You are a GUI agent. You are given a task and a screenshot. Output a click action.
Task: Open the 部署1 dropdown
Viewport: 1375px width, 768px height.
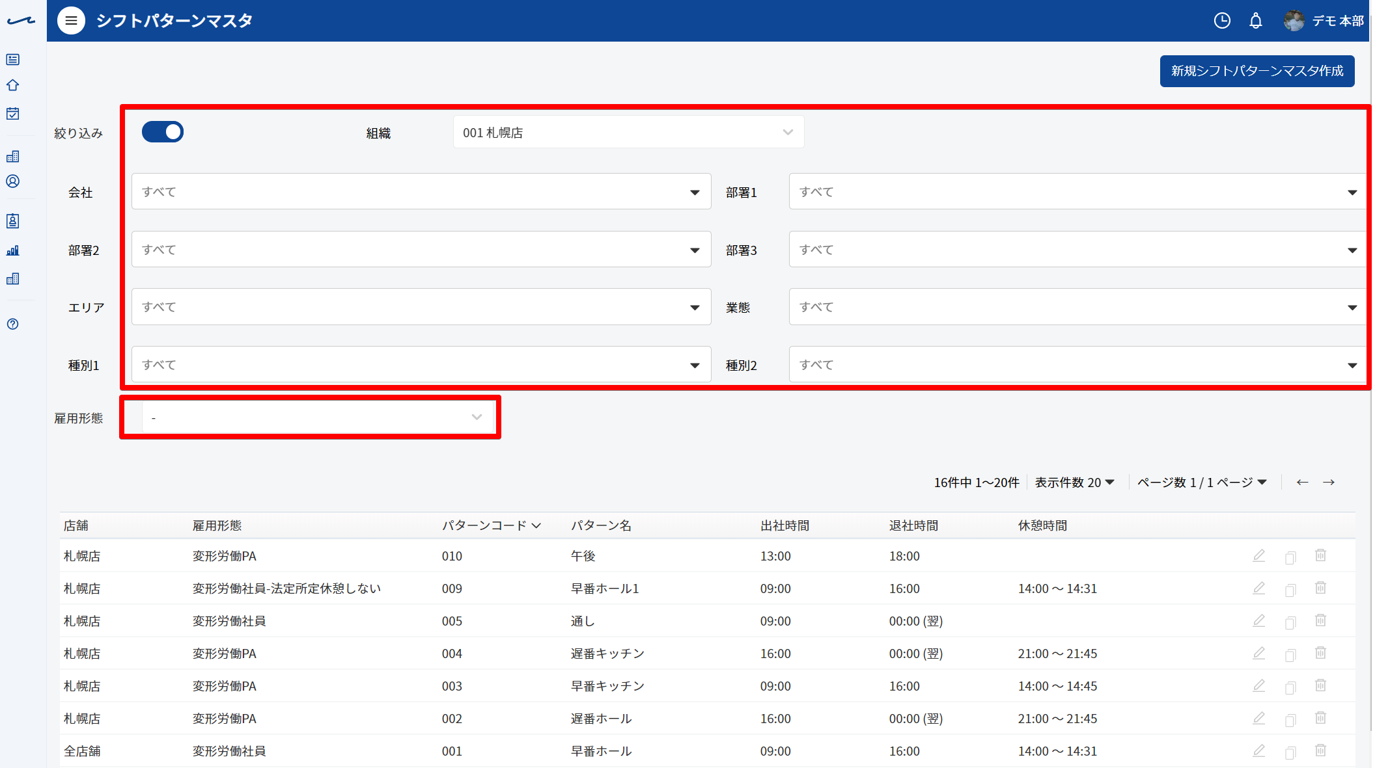tap(1077, 192)
